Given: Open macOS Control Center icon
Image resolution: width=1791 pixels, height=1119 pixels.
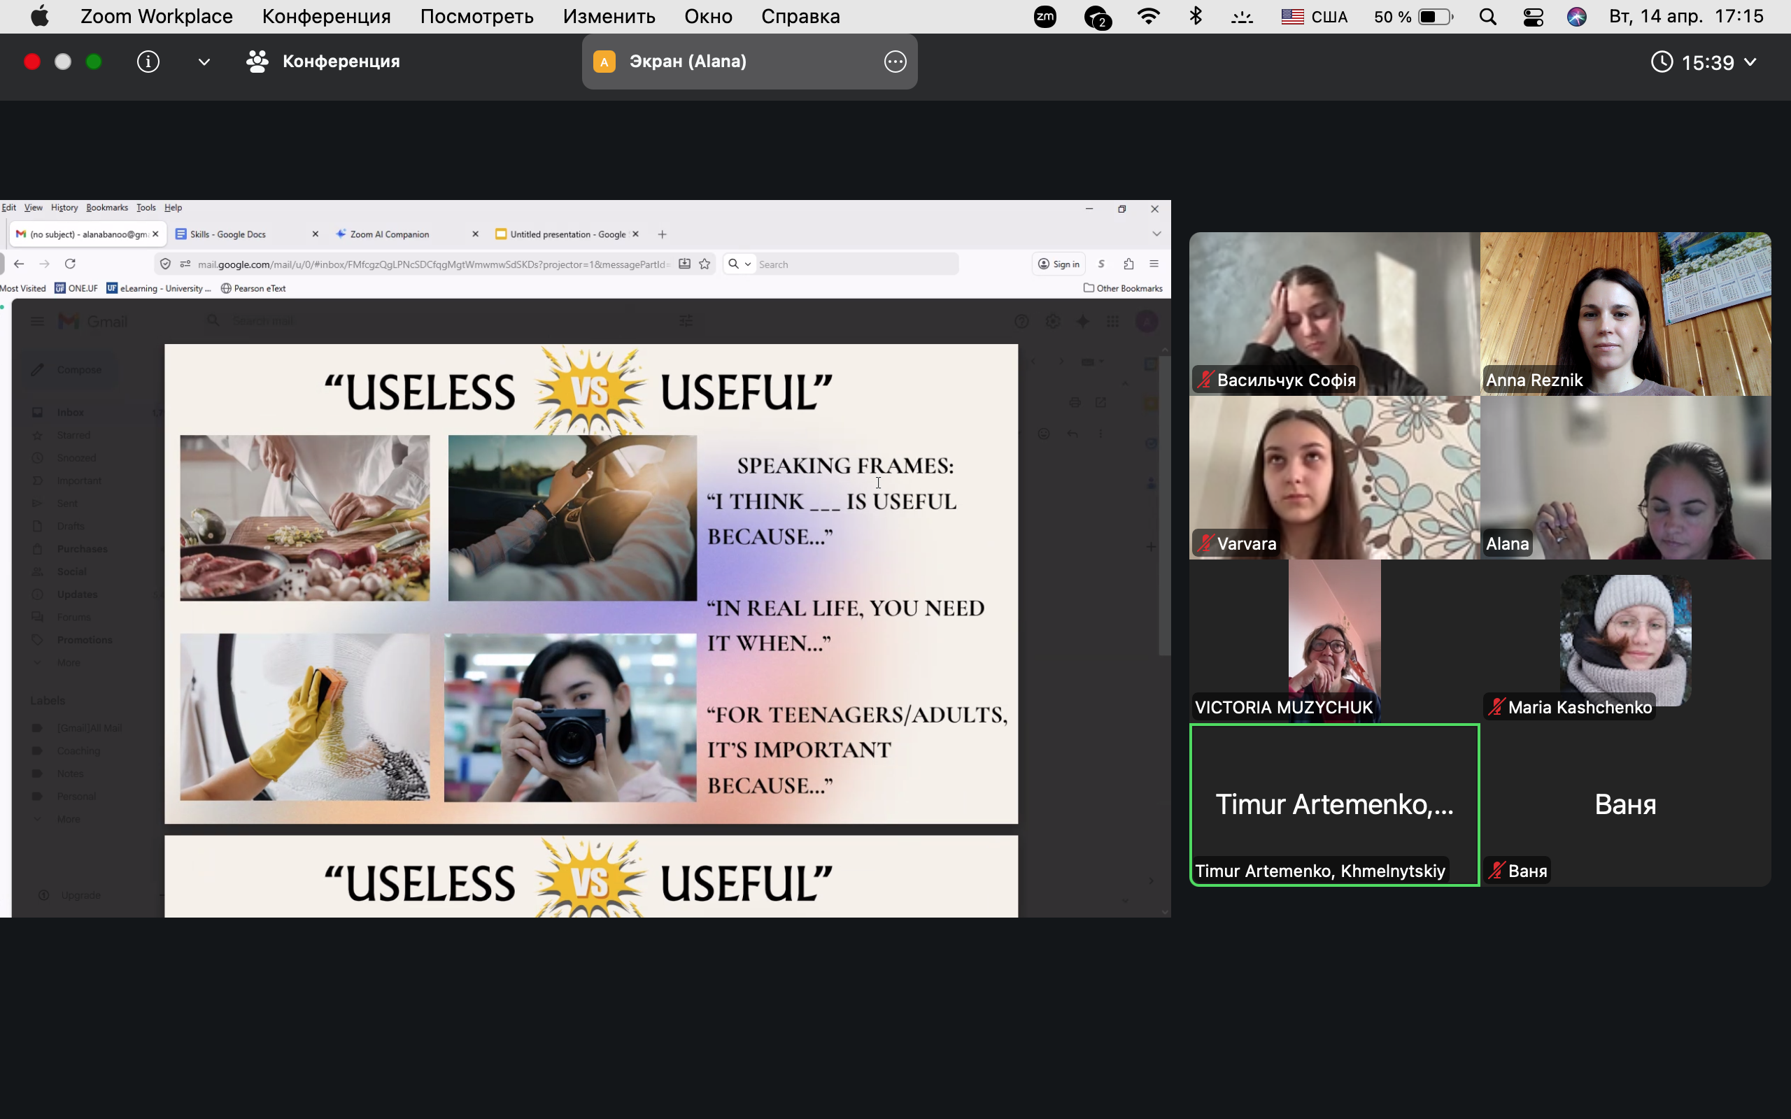Looking at the screenshot, I should click(1533, 16).
